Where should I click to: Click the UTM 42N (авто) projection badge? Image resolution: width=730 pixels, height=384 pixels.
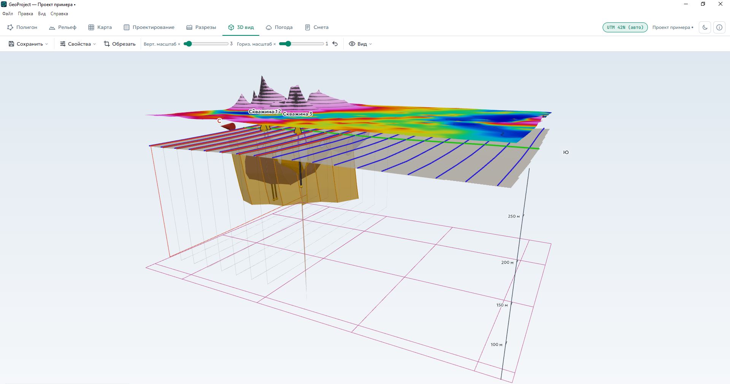coord(625,27)
